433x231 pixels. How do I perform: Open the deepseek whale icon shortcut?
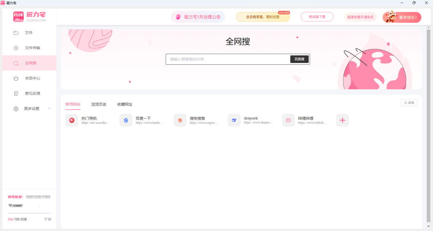click(234, 120)
